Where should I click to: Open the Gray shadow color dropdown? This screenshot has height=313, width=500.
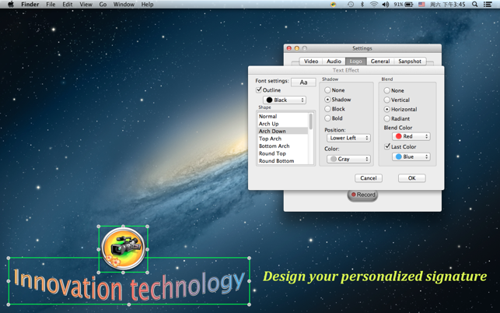(x=348, y=159)
